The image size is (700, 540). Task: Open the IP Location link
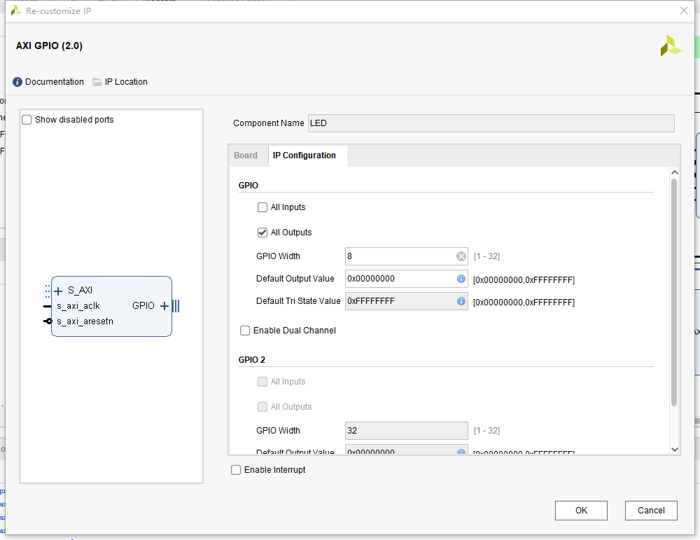pos(126,82)
